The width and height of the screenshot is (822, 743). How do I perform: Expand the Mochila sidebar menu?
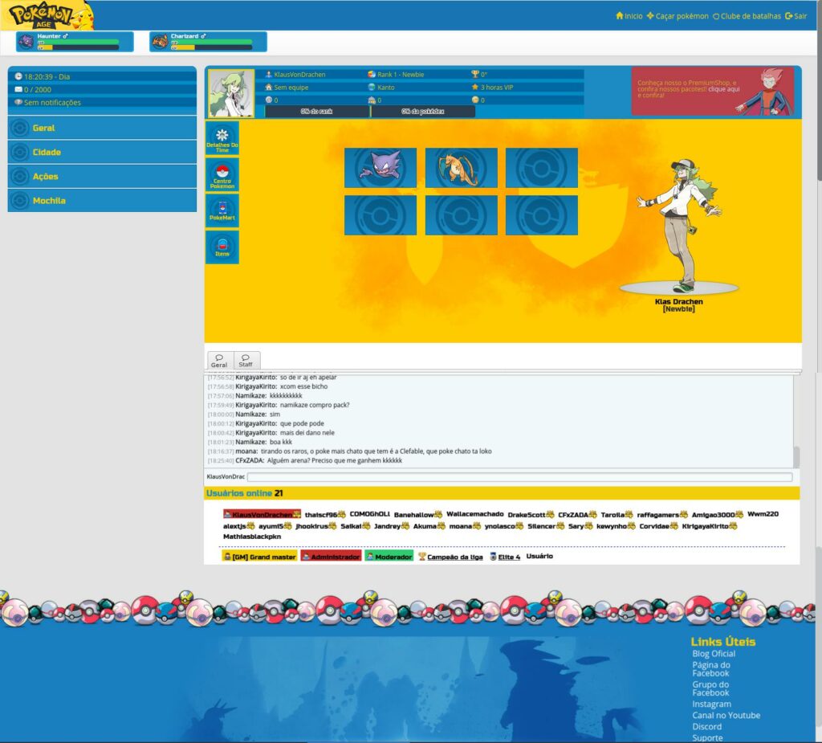[102, 201]
